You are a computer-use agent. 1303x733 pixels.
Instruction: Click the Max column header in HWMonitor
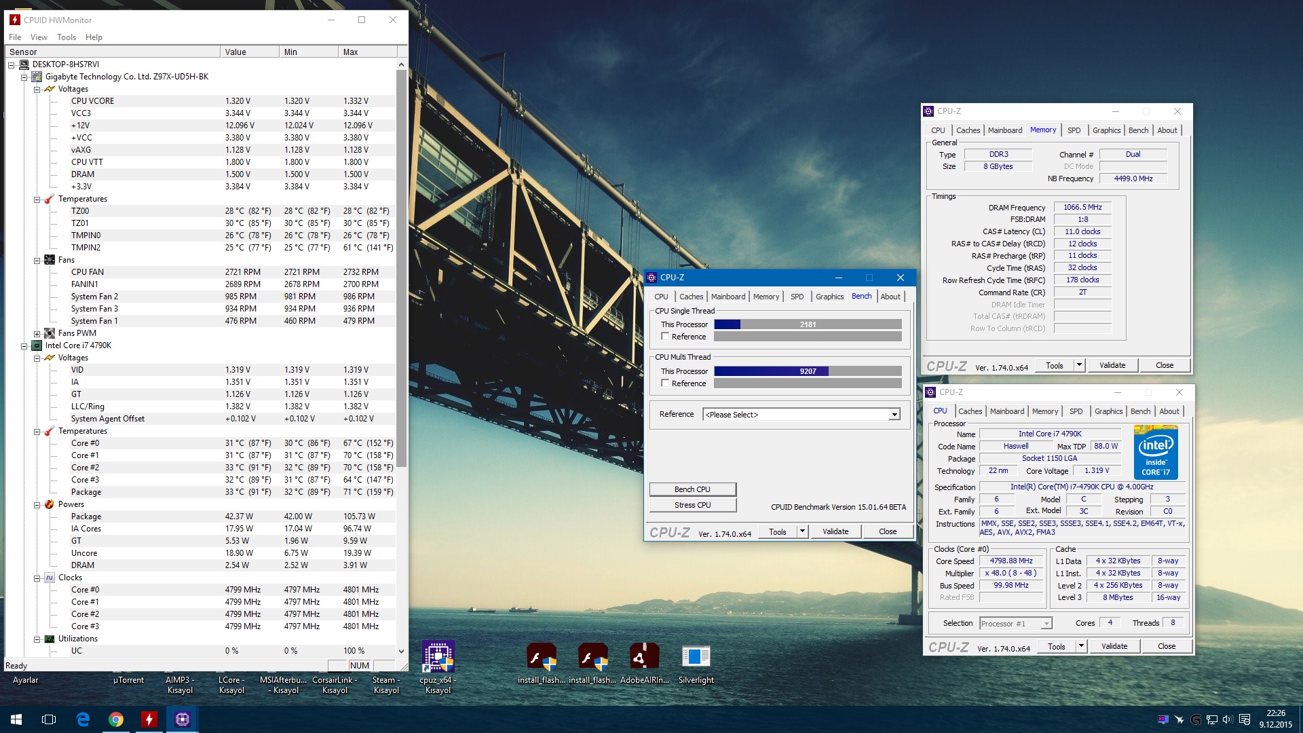pyautogui.click(x=367, y=52)
